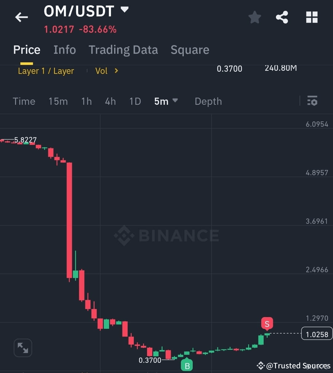333x373 pixels.
Task: Open the Square tab
Action: click(190, 50)
